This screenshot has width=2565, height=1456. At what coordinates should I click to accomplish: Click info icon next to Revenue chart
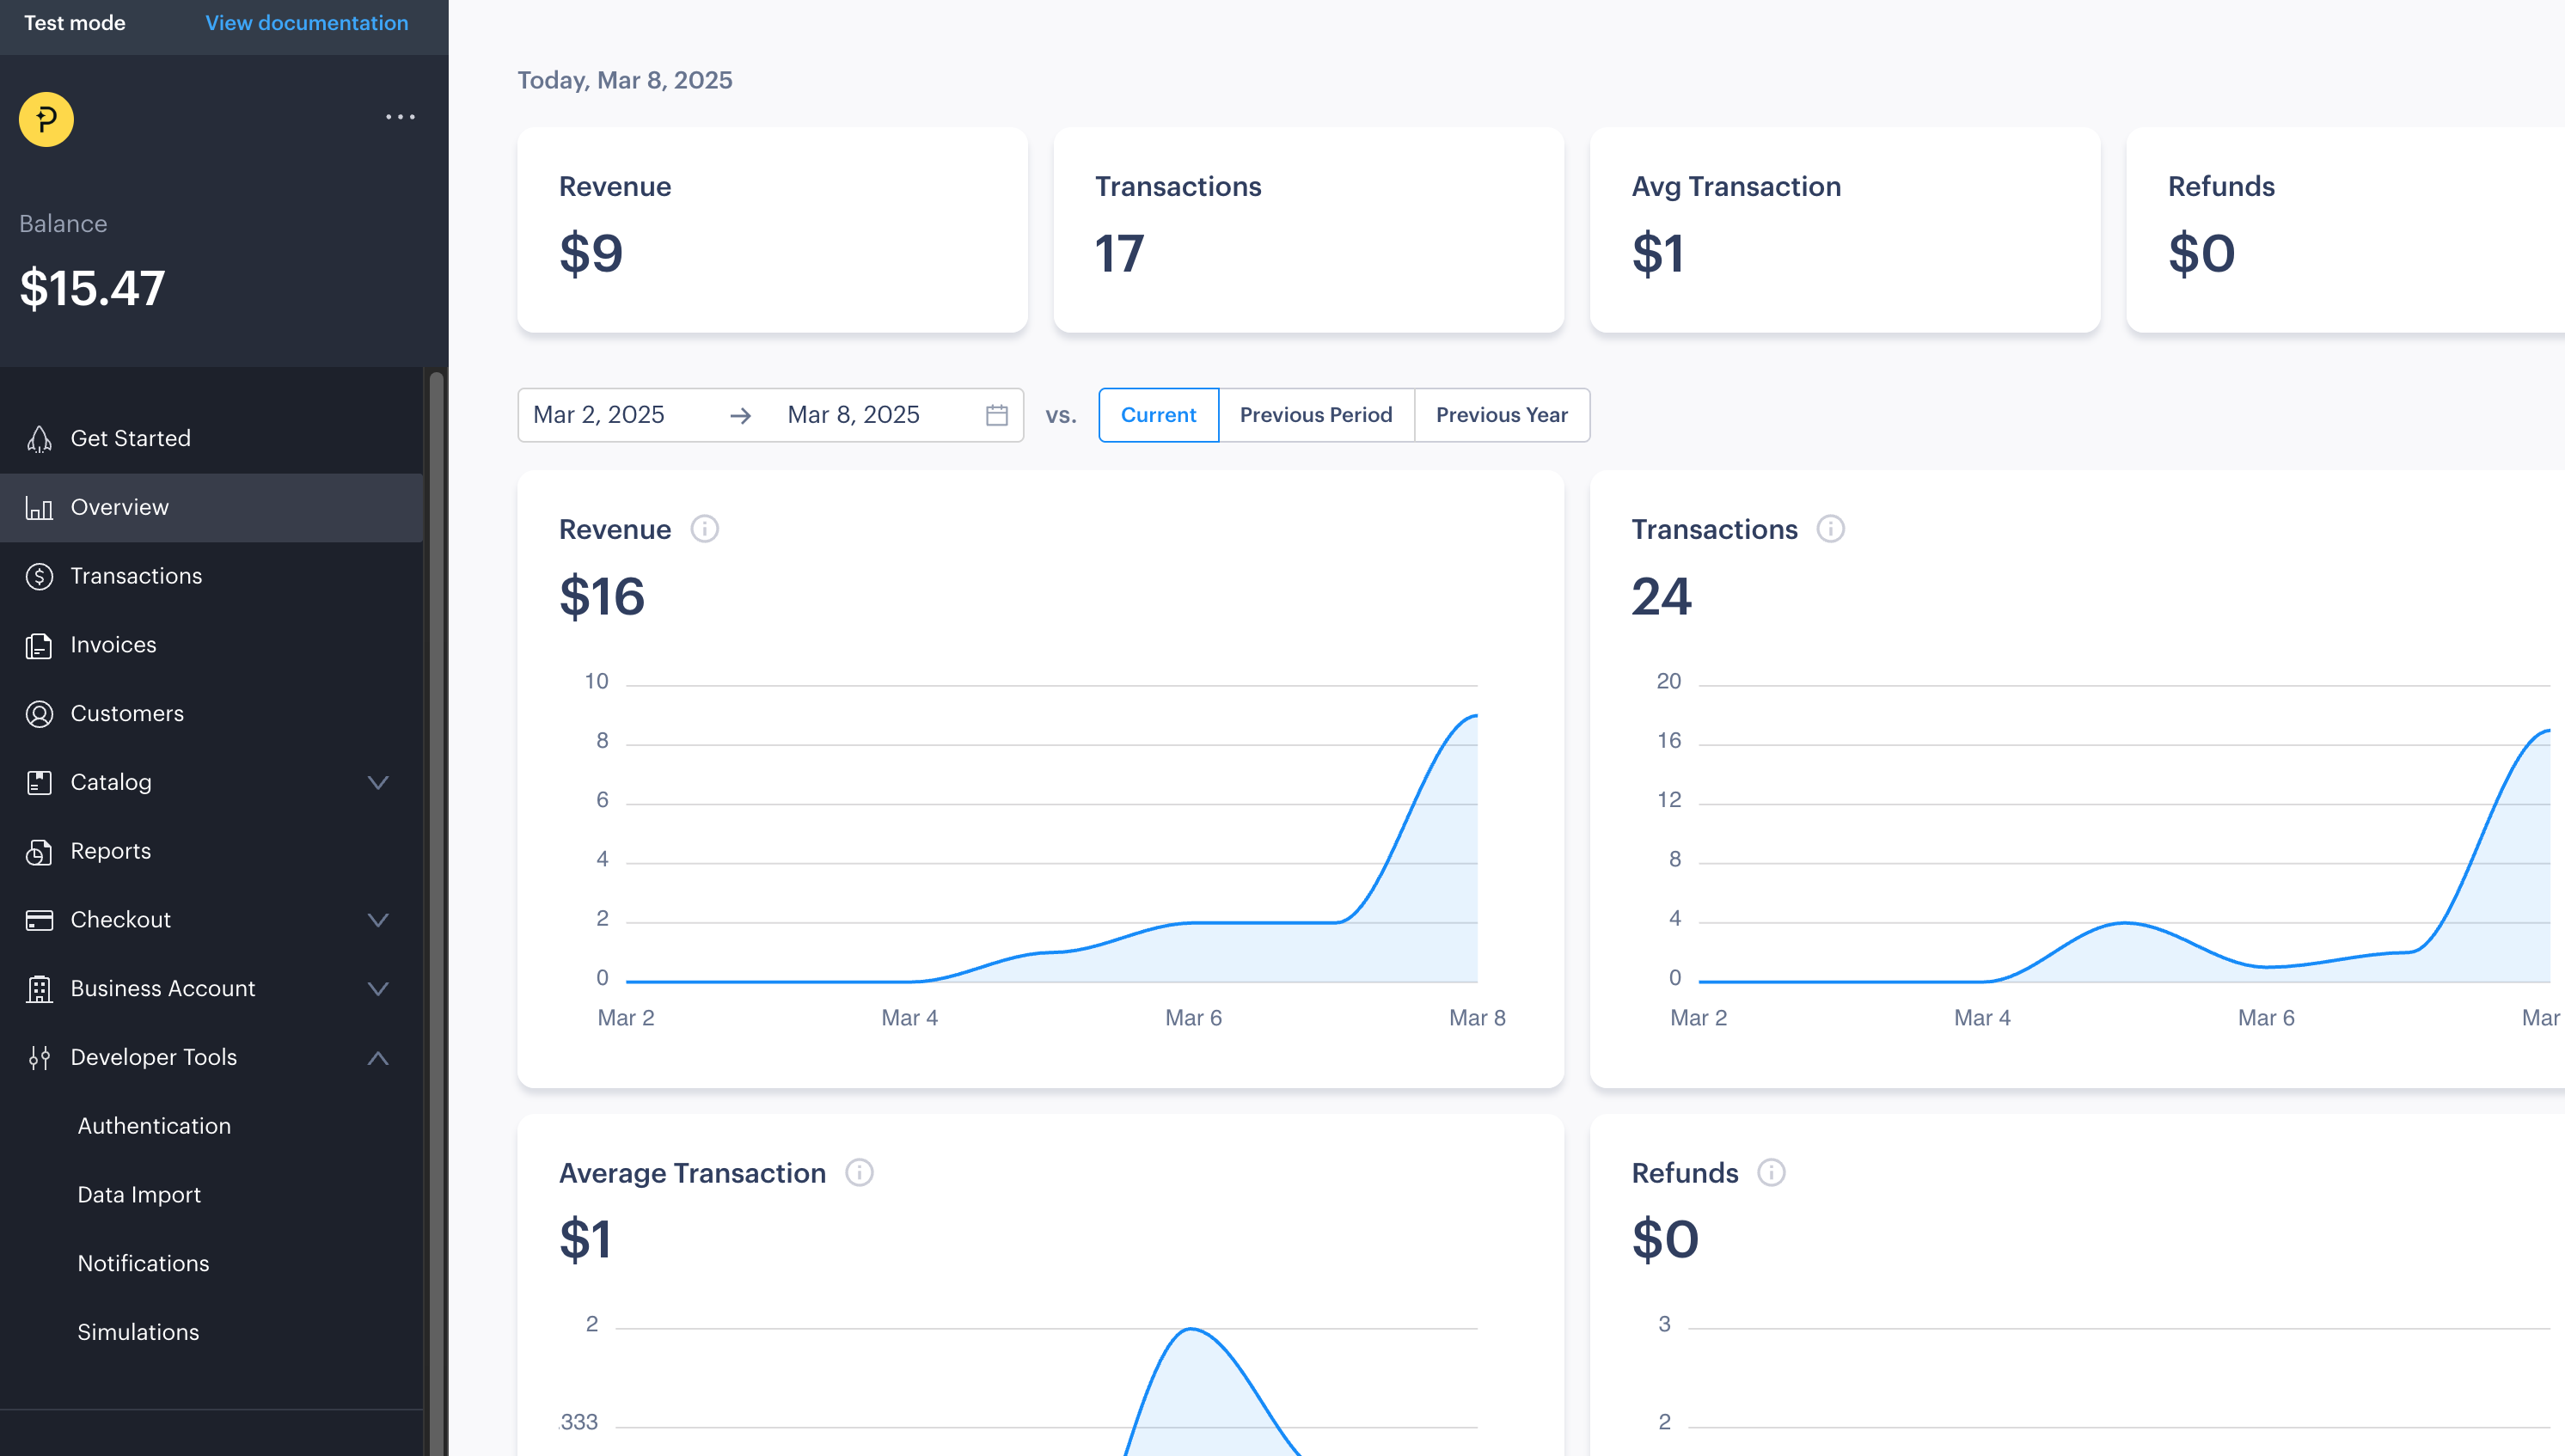click(x=704, y=529)
